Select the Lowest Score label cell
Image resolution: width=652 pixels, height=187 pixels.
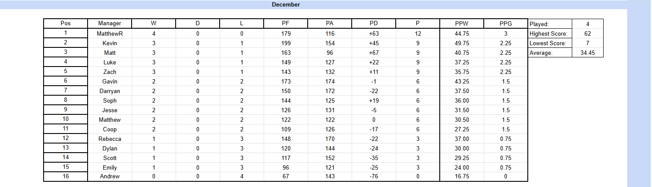point(550,43)
